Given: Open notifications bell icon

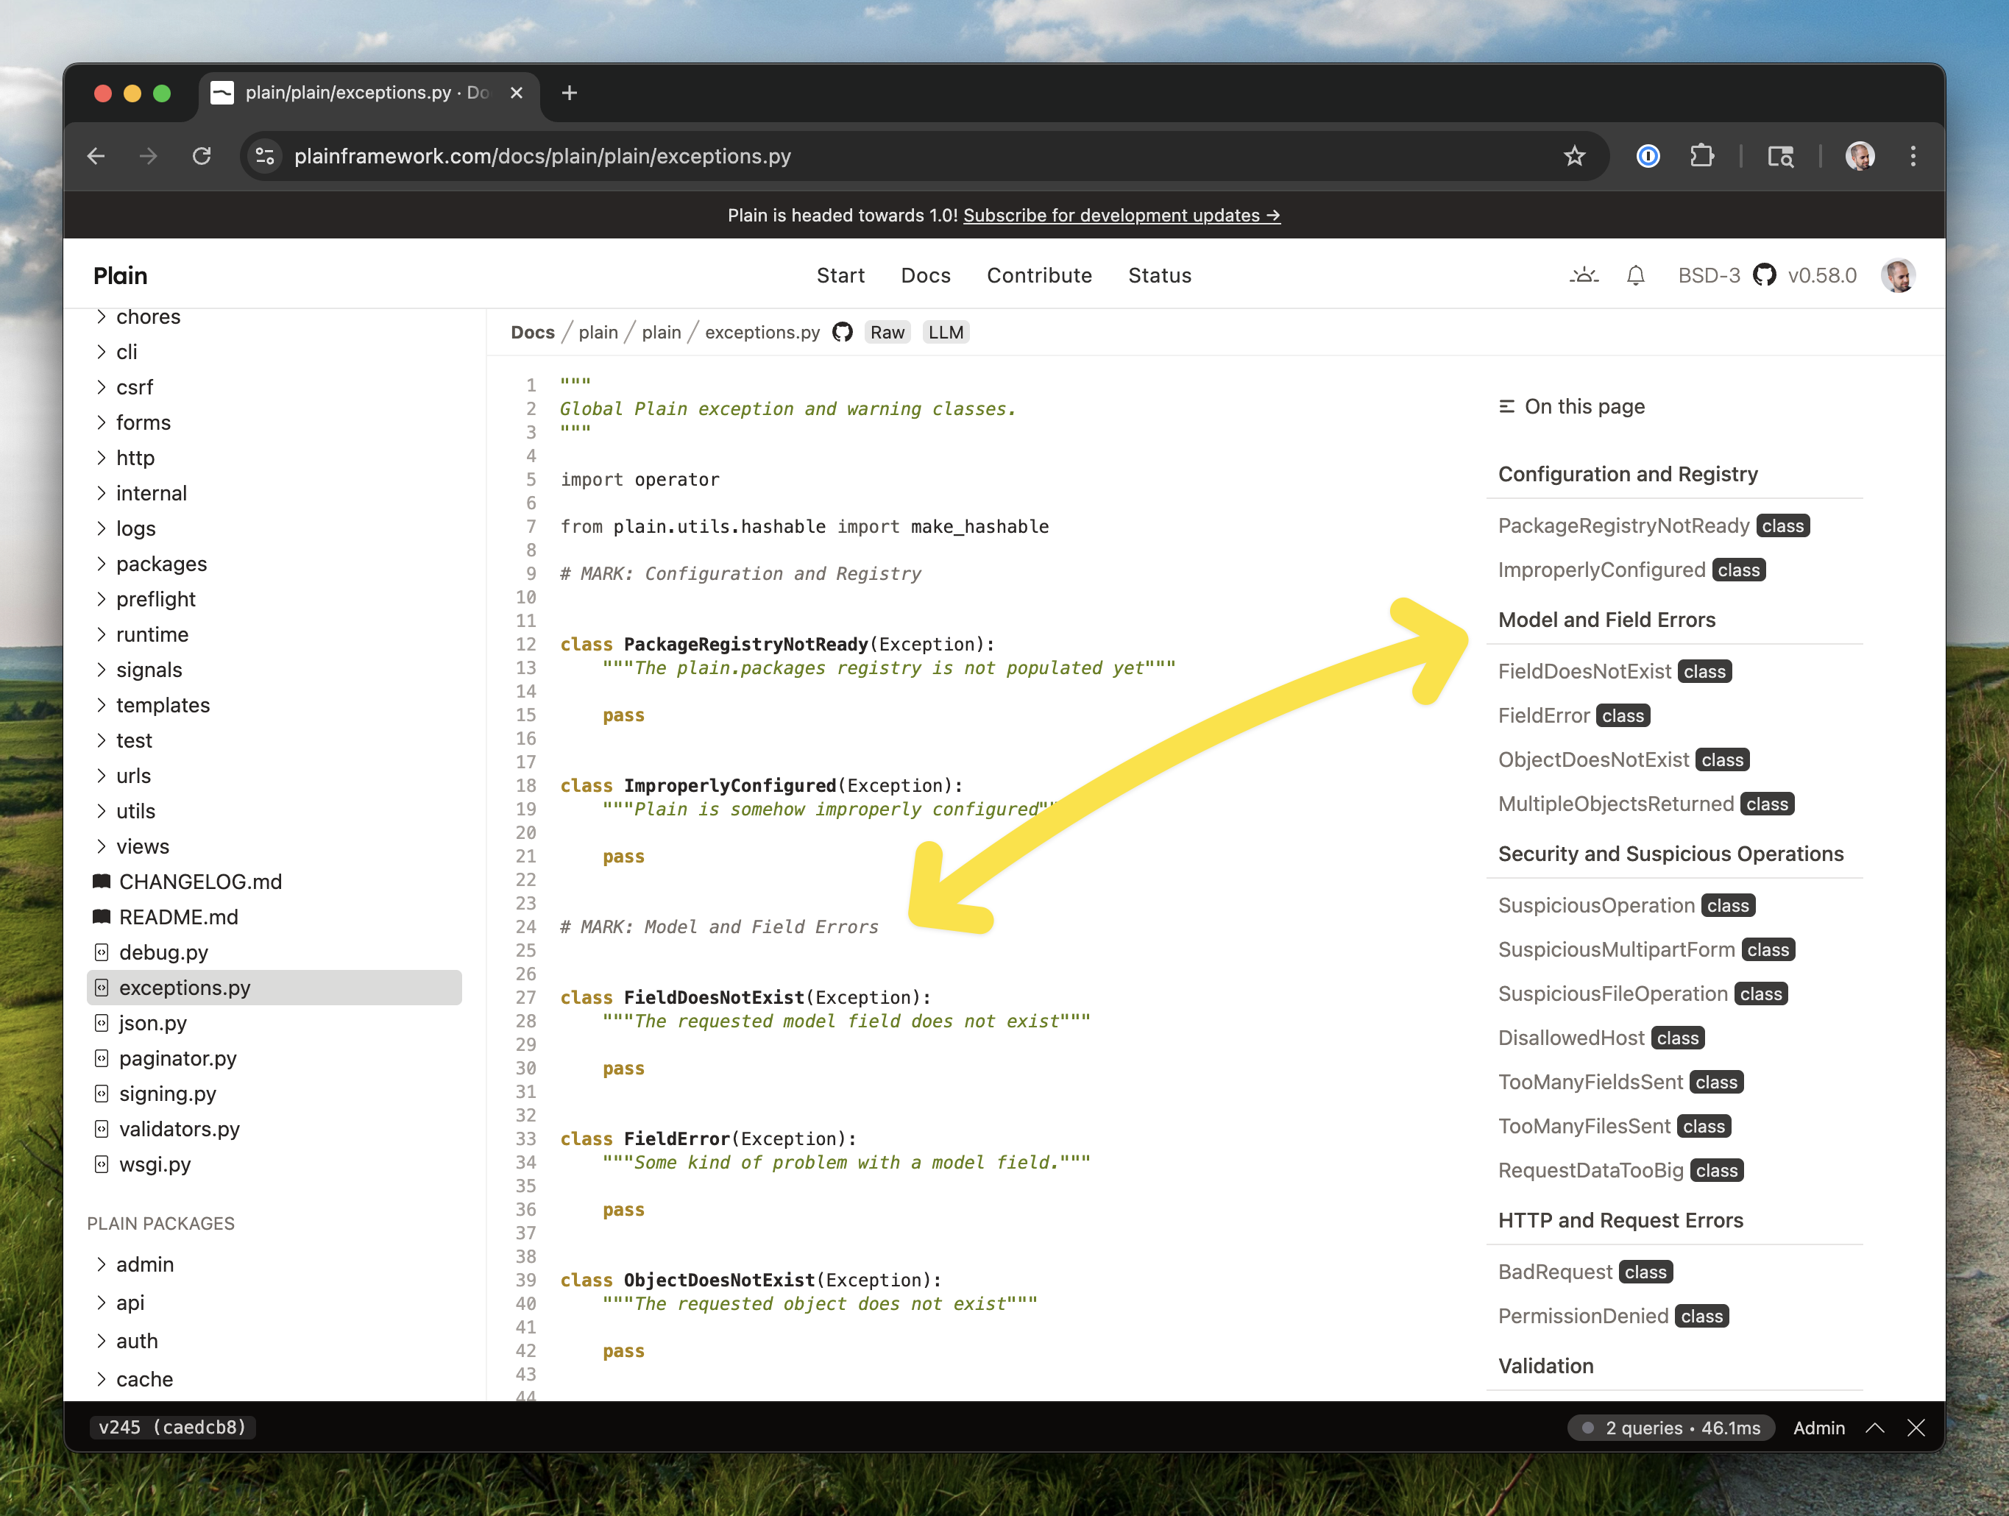Looking at the screenshot, I should pyautogui.click(x=1635, y=275).
